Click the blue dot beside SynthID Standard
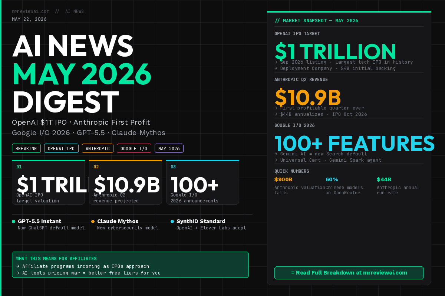This screenshot has width=445, height=296. (x=172, y=221)
